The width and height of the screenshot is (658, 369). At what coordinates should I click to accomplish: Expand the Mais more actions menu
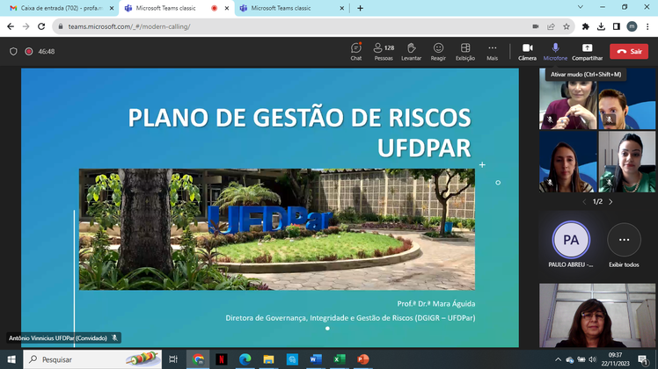[x=492, y=51]
